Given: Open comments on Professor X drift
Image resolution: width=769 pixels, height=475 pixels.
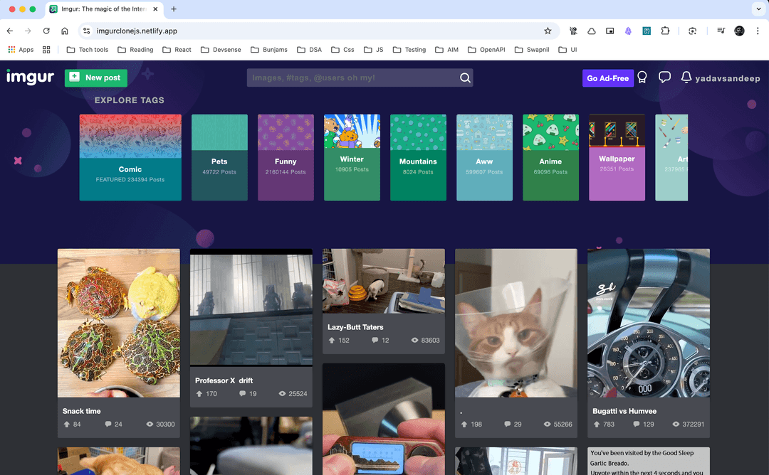Looking at the screenshot, I should tap(242, 394).
